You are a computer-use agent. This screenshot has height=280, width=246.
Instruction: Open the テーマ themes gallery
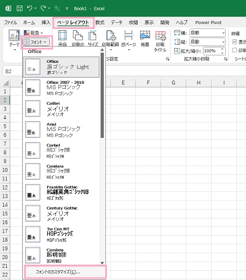[14, 41]
